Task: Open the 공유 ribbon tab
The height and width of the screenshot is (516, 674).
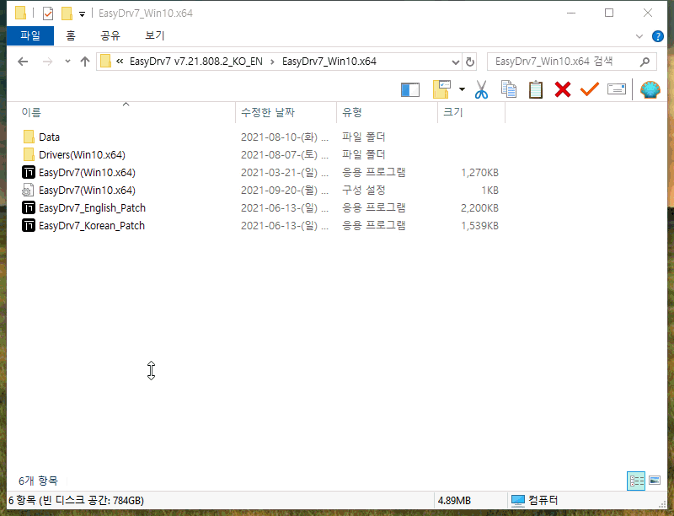Action: tap(110, 35)
